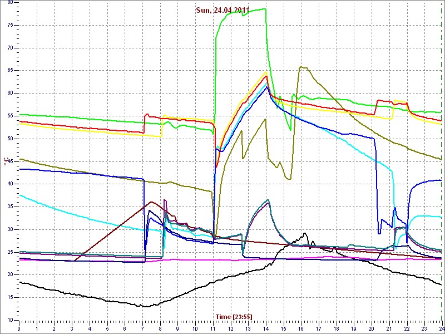Click hour 4 label on the time axis
The image size is (445, 334).
[x=90, y=329]
